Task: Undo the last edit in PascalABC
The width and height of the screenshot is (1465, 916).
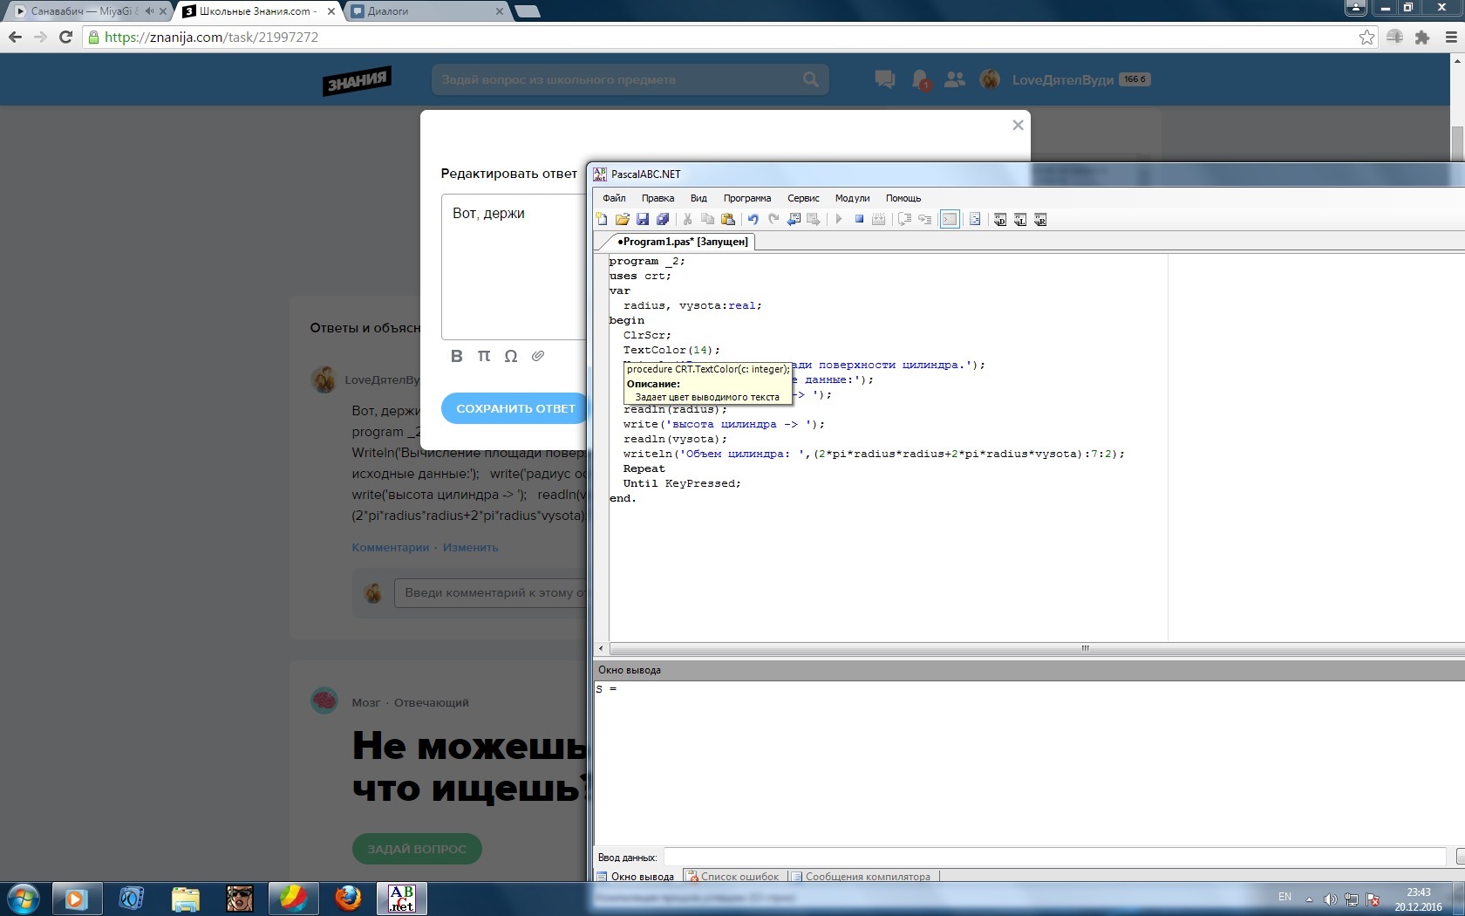Action: tap(753, 219)
